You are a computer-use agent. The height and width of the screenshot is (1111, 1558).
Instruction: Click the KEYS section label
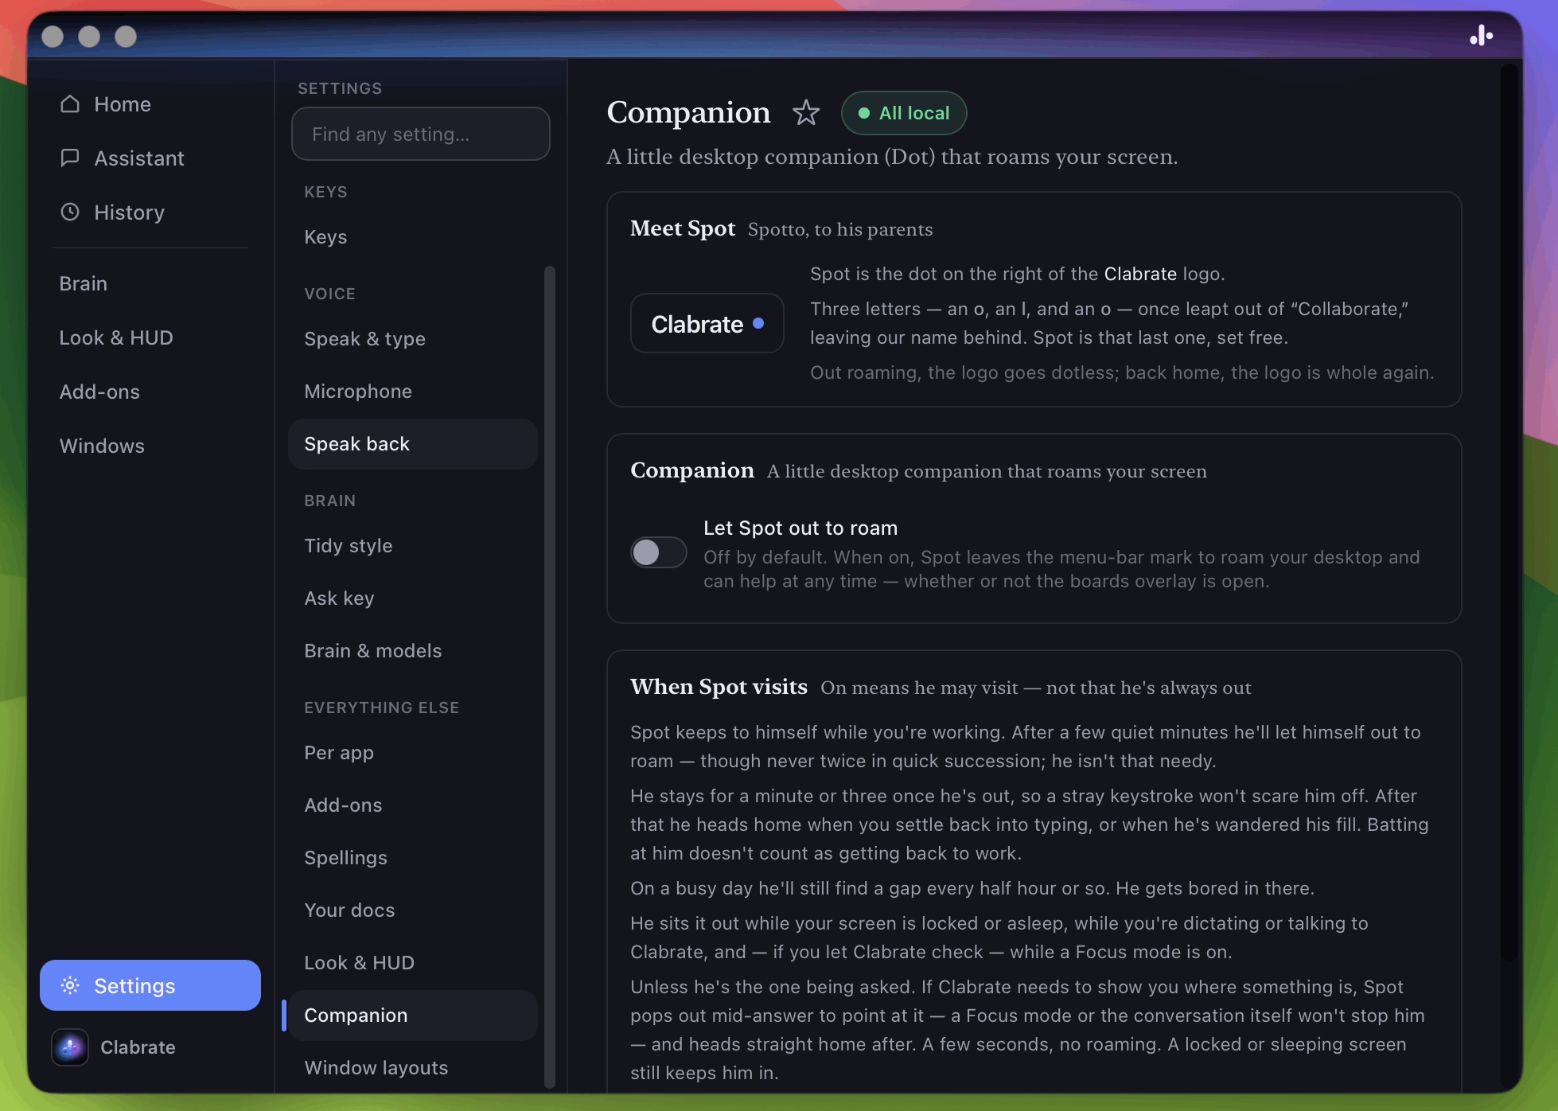(x=325, y=192)
